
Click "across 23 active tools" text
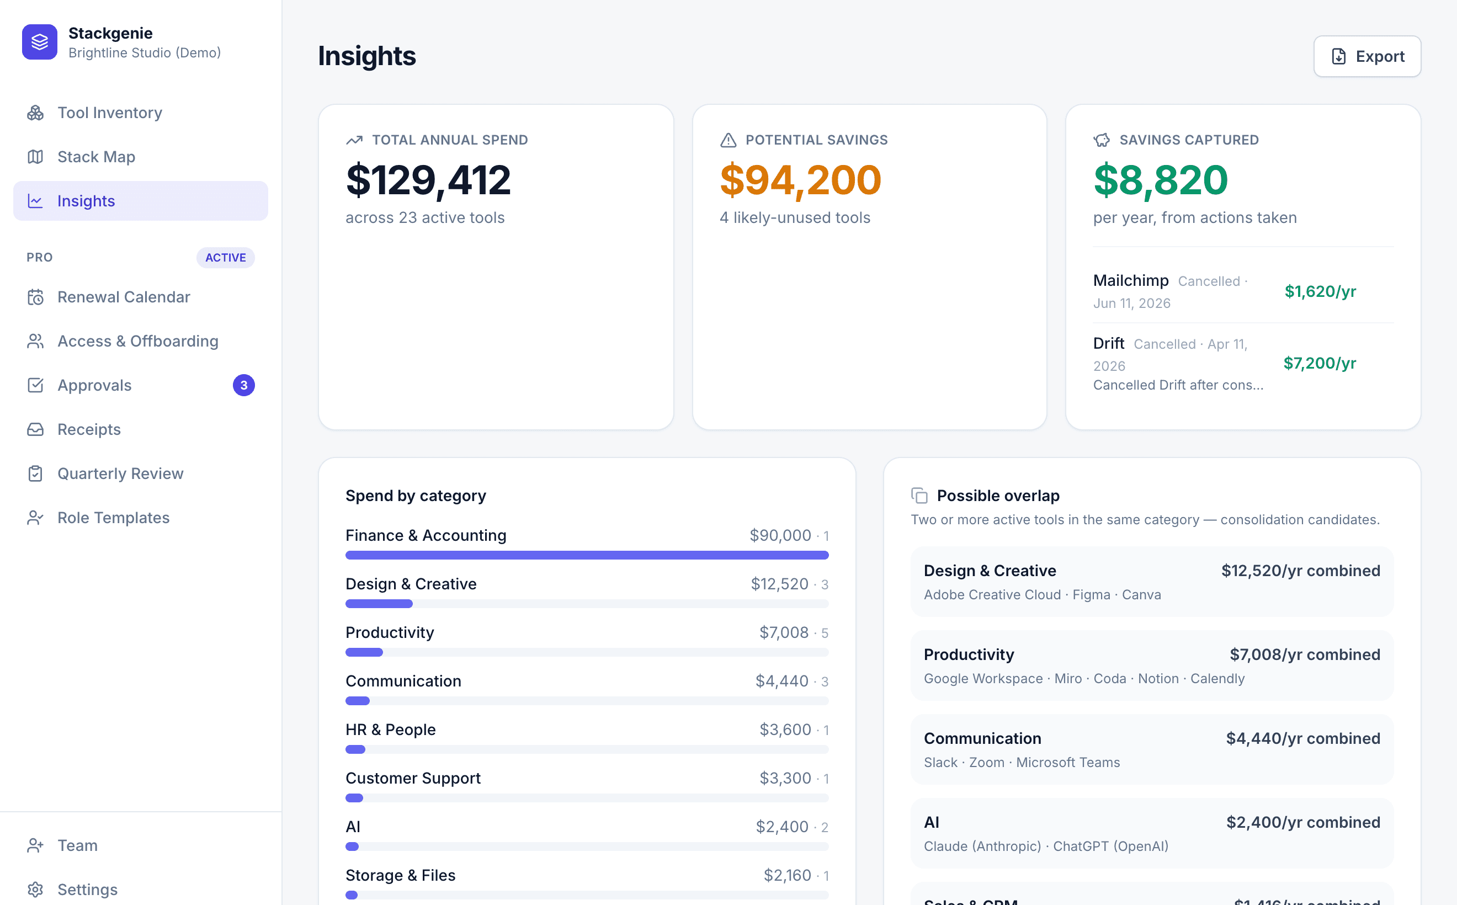click(x=425, y=218)
